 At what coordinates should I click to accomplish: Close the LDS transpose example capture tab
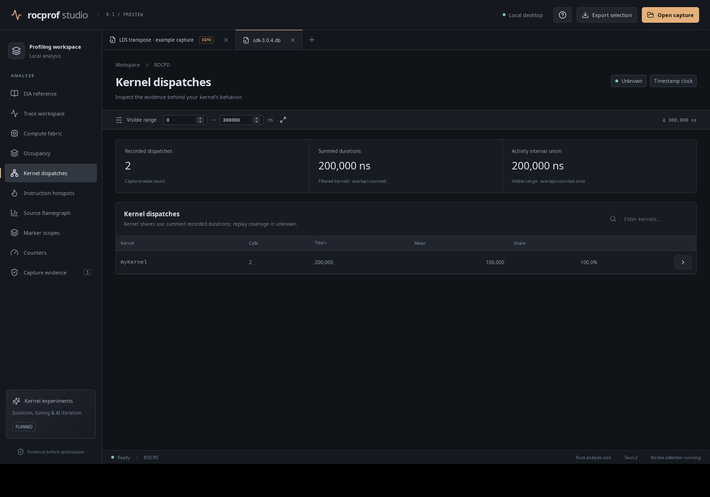point(226,40)
